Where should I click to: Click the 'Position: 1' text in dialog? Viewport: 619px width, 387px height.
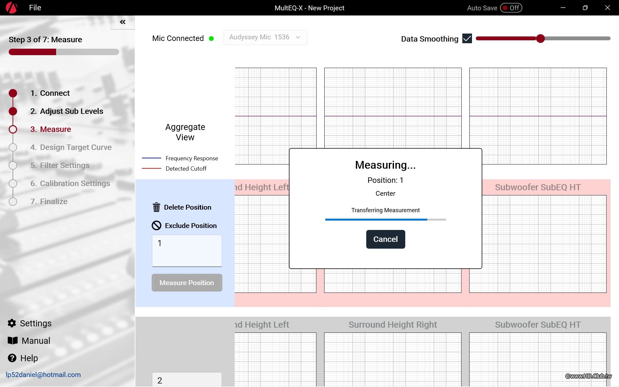(x=386, y=180)
